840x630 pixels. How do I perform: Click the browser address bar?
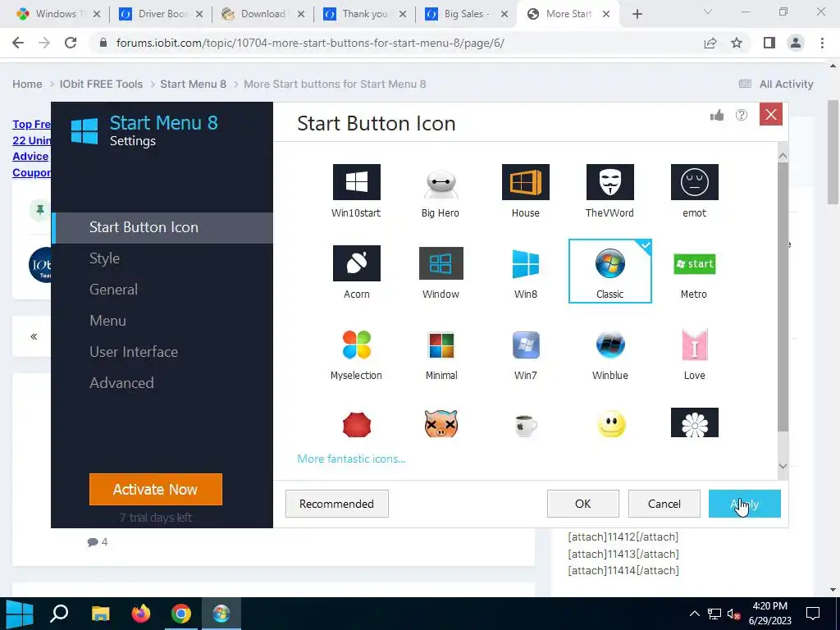click(x=396, y=43)
